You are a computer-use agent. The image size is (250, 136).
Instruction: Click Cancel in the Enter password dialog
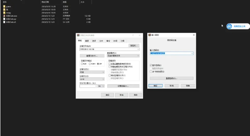coord(172,86)
